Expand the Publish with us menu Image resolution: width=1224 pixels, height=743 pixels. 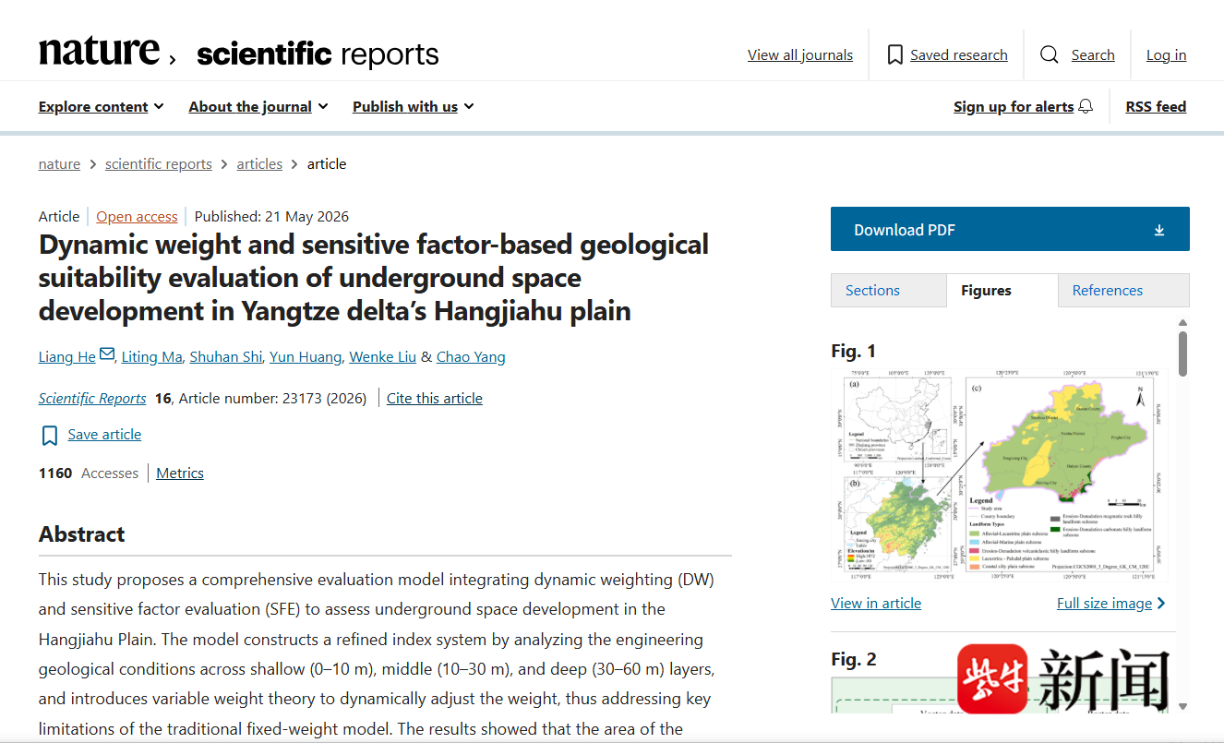[414, 106]
